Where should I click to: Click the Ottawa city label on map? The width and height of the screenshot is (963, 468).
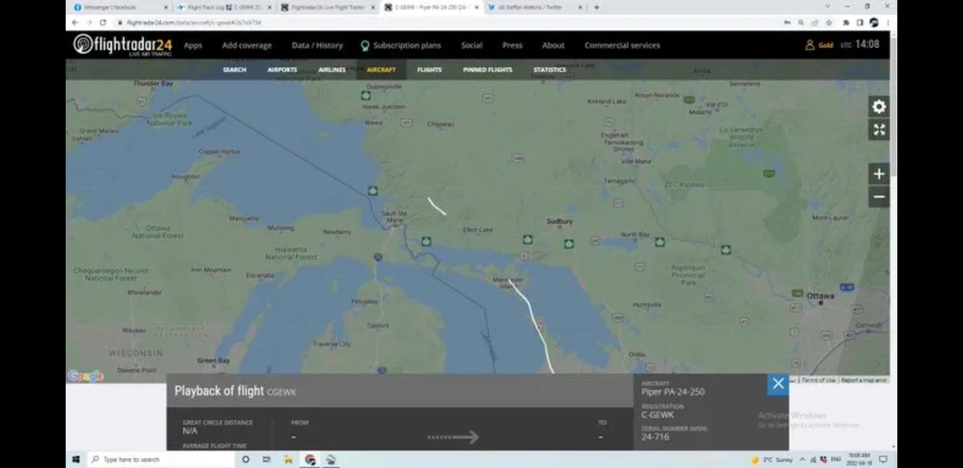pos(820,296)
